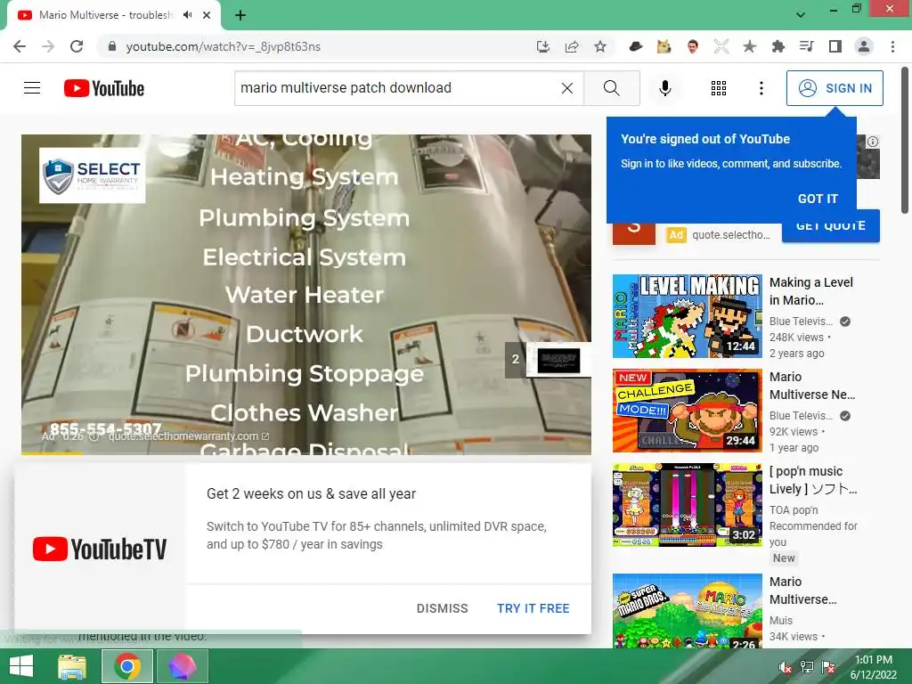Image resolution: width=912 pixels, height=684 pixels.
Task: View site information lock icon
Action: point(112,46)
